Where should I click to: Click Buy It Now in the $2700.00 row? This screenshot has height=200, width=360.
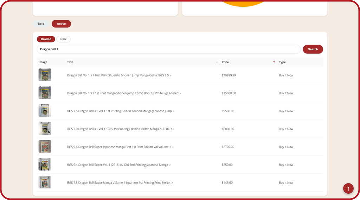click(x=286, y=147)
